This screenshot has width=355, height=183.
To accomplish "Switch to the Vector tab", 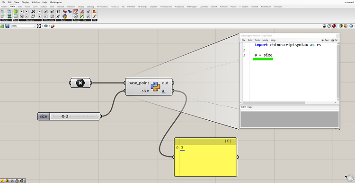I will pos(27,7).
